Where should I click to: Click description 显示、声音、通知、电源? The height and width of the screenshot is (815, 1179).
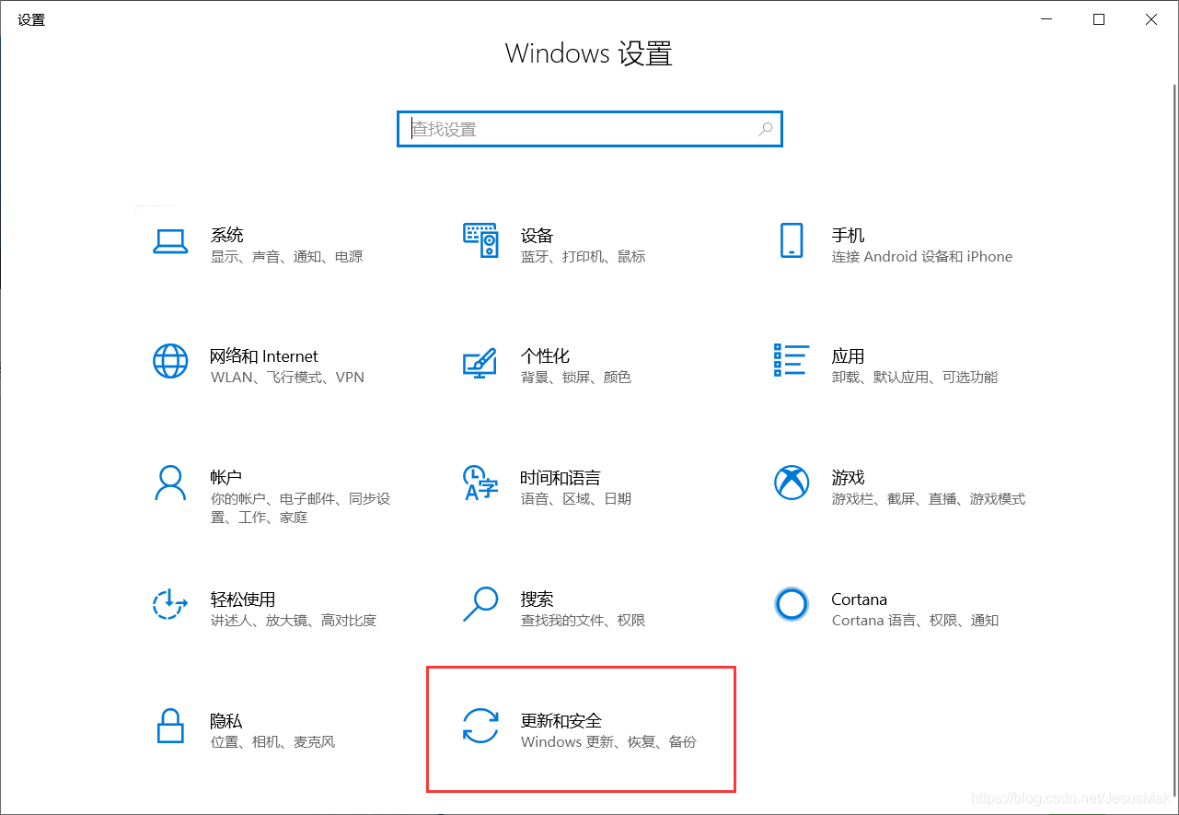tap(287, 257)
